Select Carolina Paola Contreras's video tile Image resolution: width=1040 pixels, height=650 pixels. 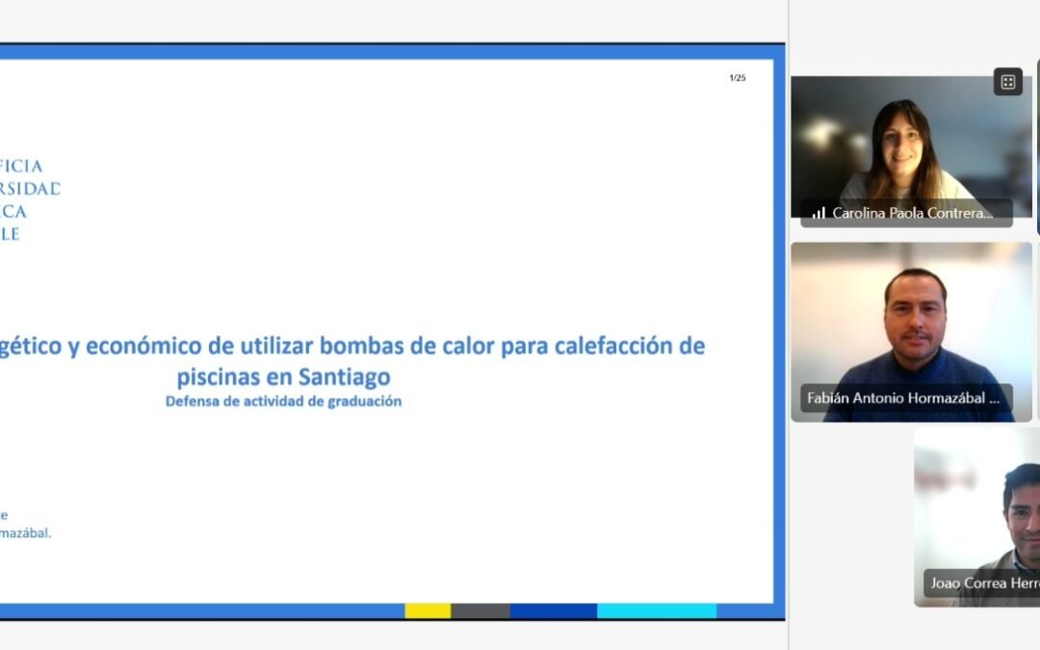pos(910,144)
